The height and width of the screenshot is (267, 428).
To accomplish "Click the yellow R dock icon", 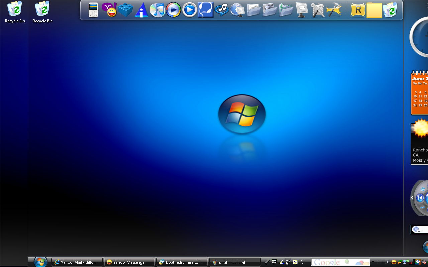I will click(358, 10).
